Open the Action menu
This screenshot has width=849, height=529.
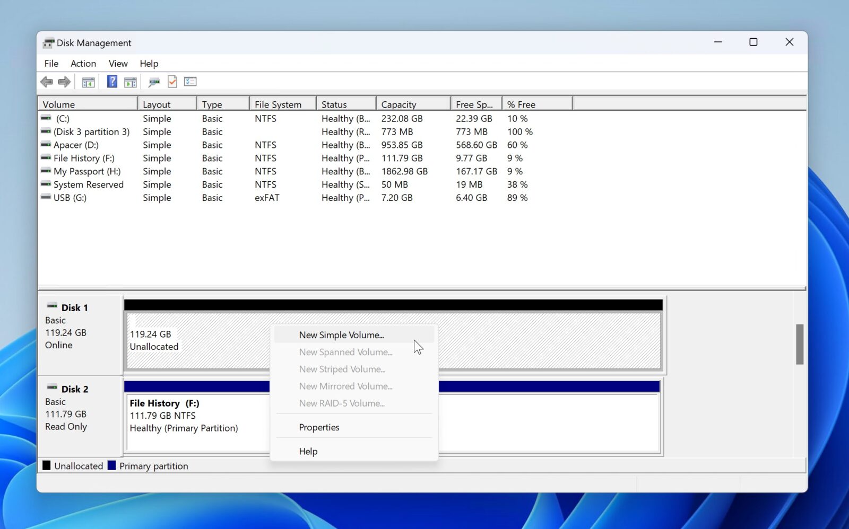coord(83,63)
